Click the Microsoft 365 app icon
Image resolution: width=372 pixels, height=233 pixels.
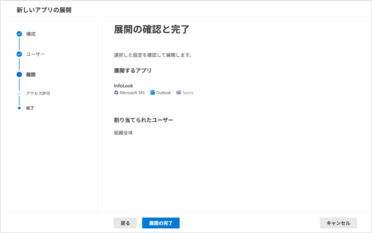(116, 93)
